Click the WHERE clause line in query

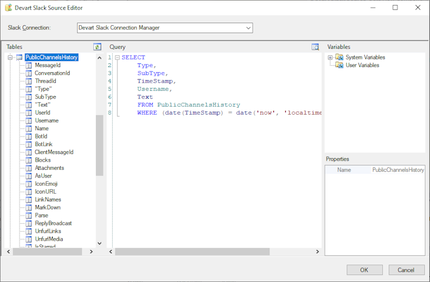point(229,113)
